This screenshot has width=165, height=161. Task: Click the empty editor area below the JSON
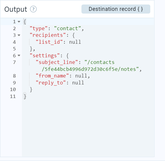[x=88, y=128]
